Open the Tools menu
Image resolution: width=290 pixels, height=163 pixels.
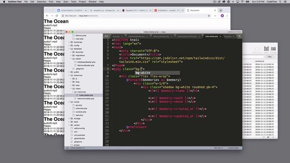point(73,2)
